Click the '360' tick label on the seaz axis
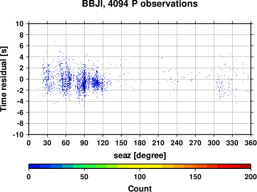 251,143
